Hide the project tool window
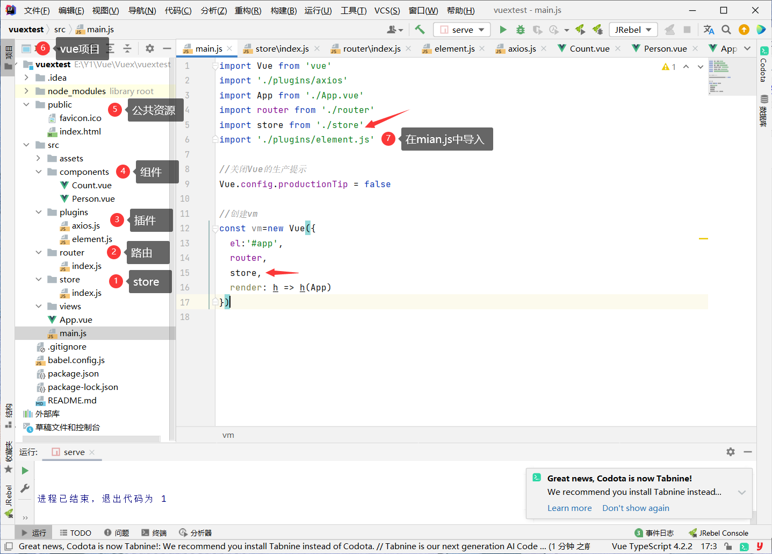 (167, 48)
